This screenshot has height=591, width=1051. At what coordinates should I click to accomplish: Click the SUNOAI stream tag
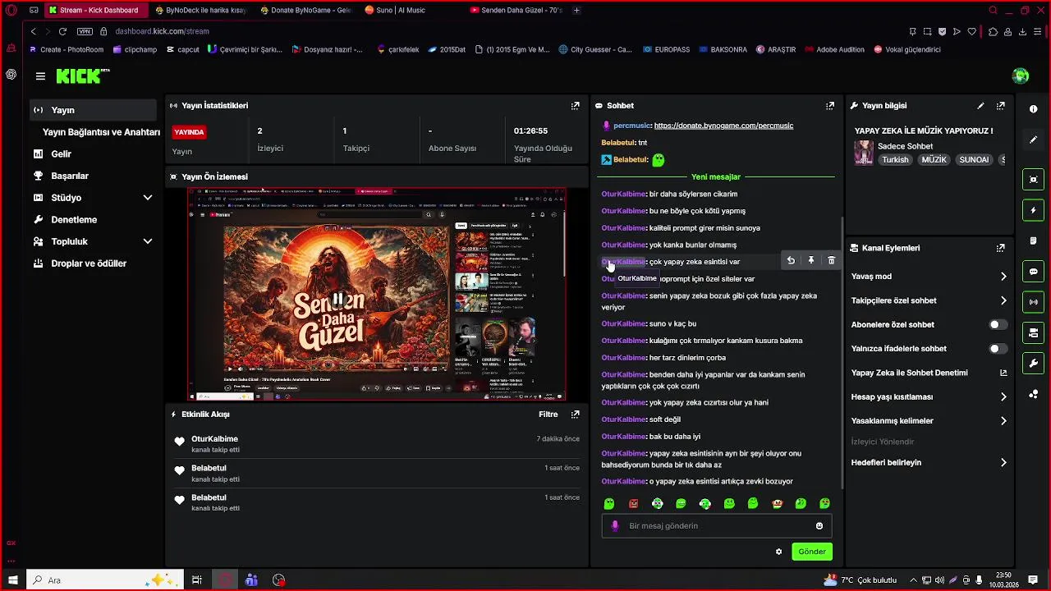[974, 160]
